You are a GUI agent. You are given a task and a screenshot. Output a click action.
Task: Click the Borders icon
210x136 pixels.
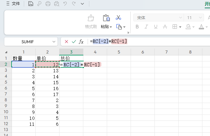pos(175,27)
